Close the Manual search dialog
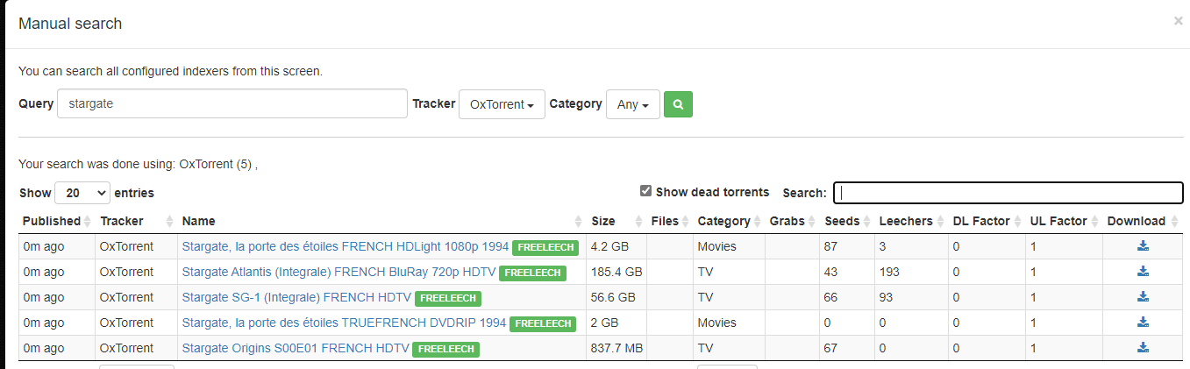1190x369 pixels. [x=1178, y=21]
